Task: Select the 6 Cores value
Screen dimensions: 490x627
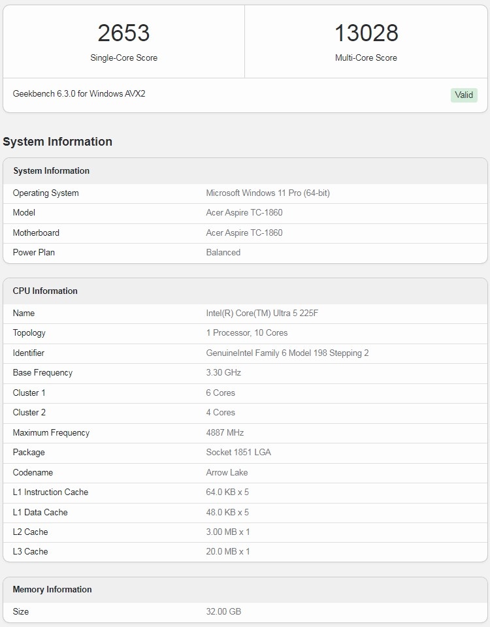Action: pyautogui.click(x=220, y=393)
